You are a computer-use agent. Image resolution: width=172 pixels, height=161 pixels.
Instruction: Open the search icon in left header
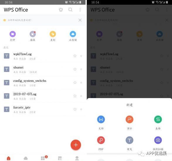pos(70,10)
